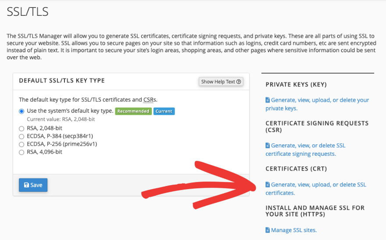Open the Generate, view, upload SSL certificates link
Image resolution: width=386 pixels, height=240 pixels.
click(315, 189)
